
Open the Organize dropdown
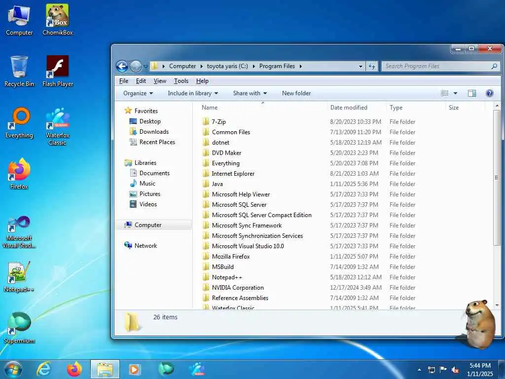[x=138, y=93]
